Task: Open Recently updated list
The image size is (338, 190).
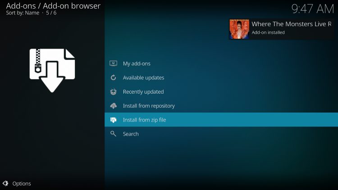Action: 221,92
